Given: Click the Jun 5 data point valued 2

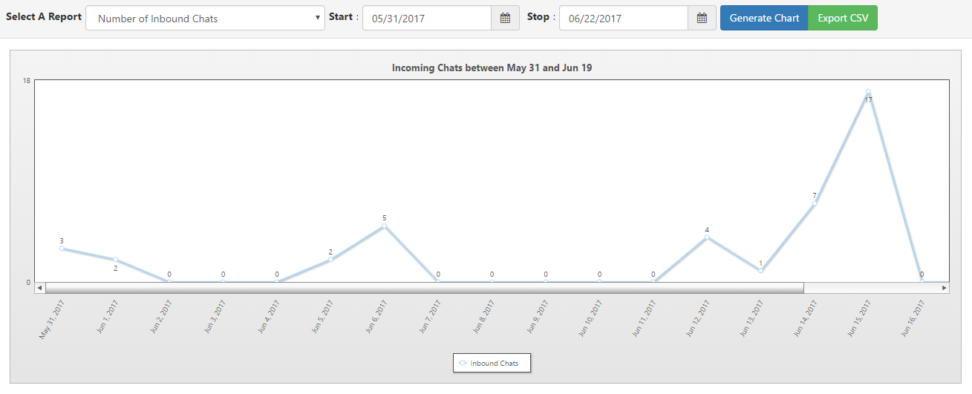Looking at the screenshot, I should coord(330,260).
